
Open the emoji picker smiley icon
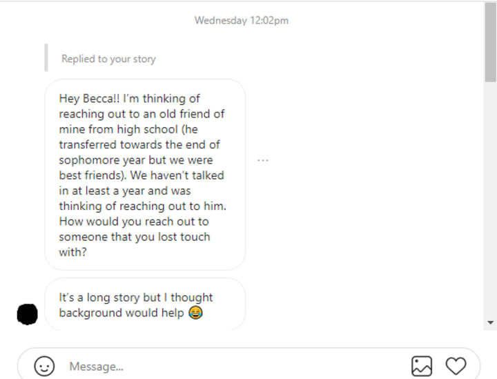(44, 366)
